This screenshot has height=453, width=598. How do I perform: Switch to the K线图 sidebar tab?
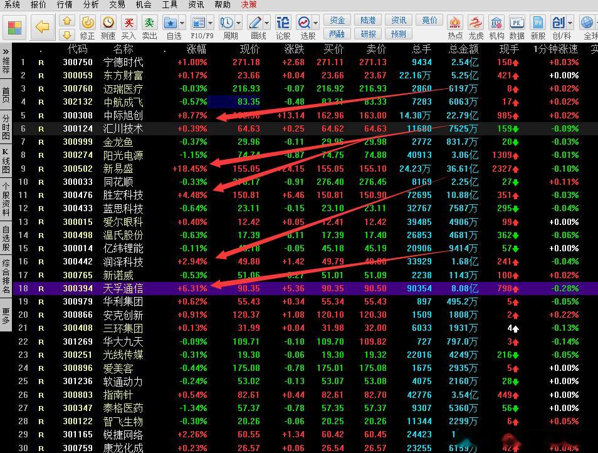coord(6,160)
